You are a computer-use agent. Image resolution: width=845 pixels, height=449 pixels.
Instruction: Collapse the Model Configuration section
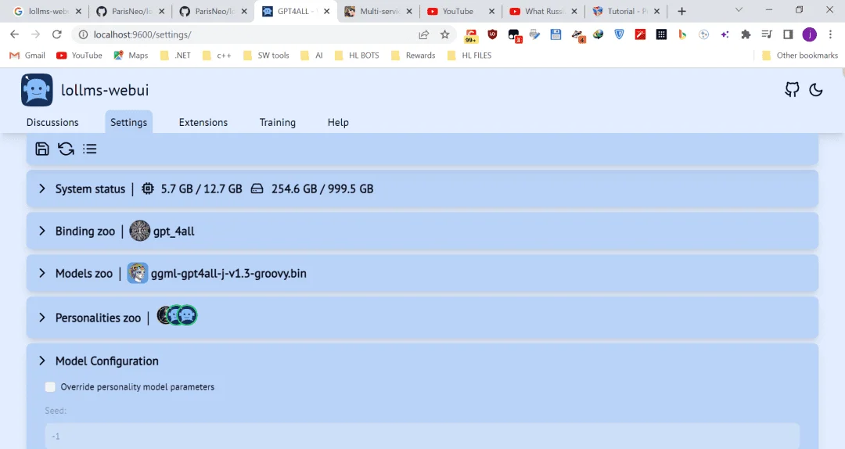coord(42,361)
